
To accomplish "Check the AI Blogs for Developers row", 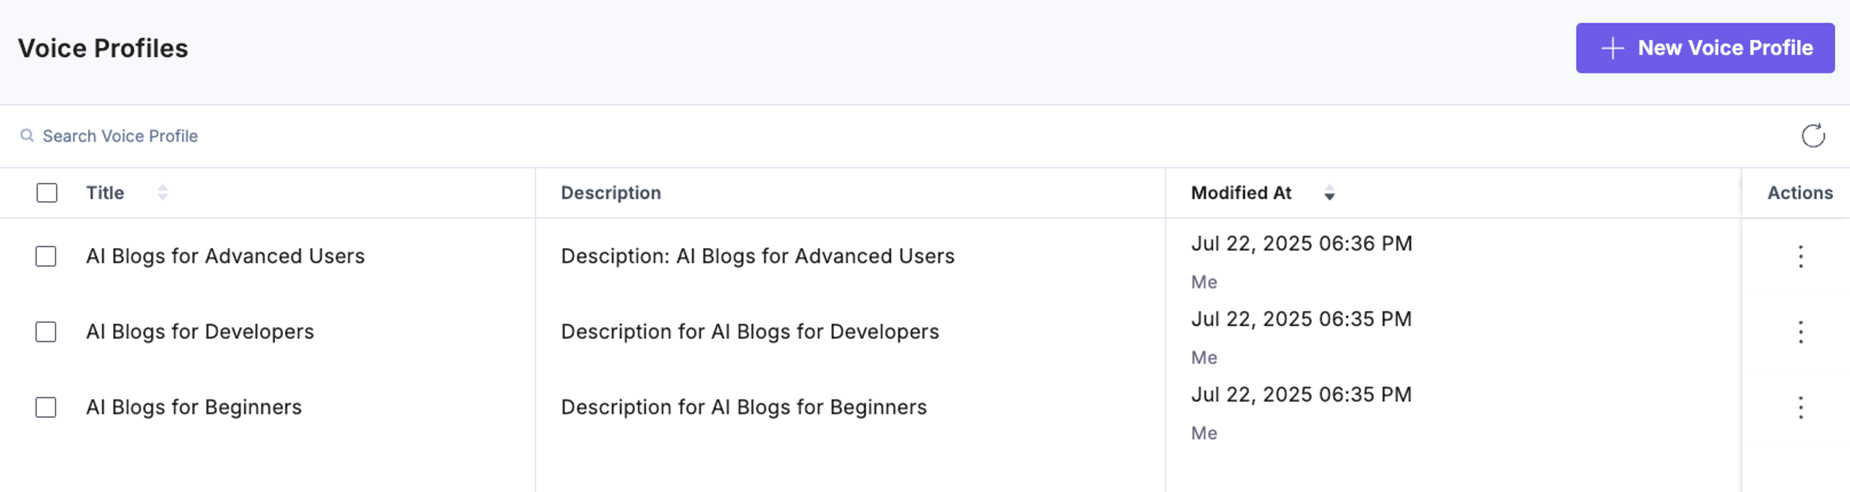I will (46, 331).
